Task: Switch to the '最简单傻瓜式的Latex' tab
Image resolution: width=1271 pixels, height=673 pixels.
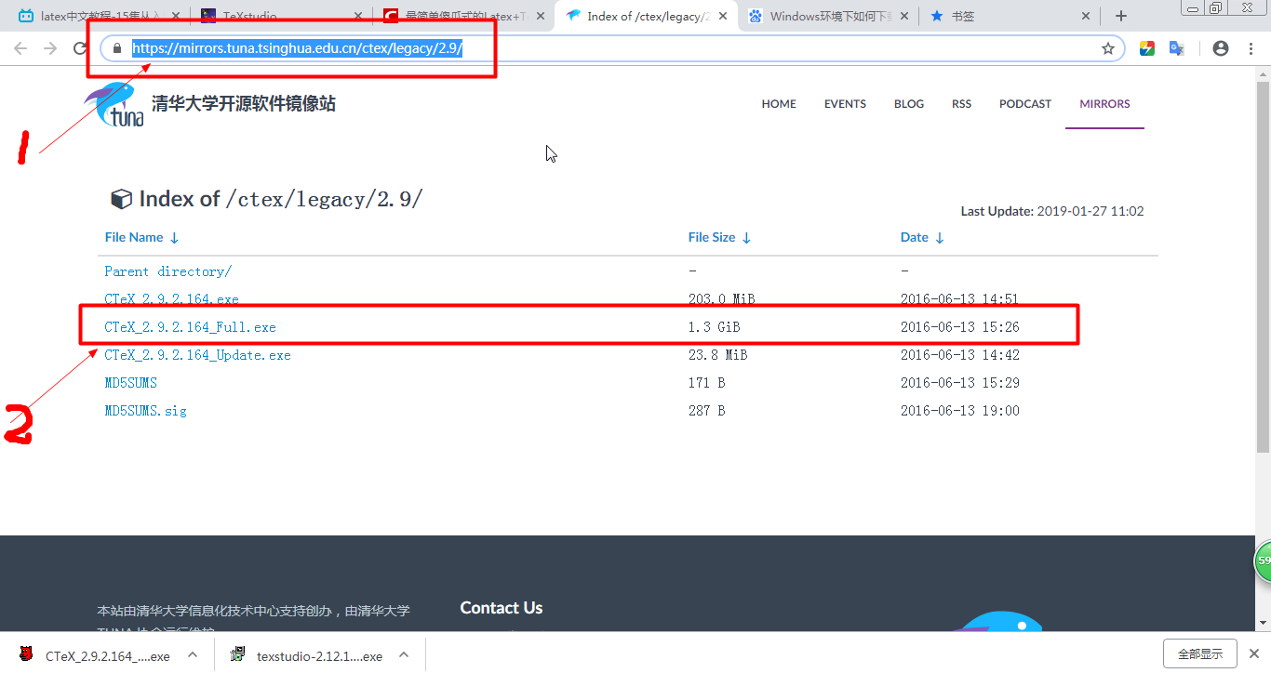Action: tap(463, 16)
